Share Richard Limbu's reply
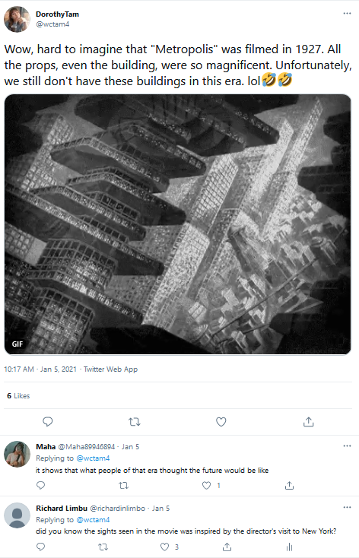359x558 pixels. pyautogui.click(x=227, y=547)
